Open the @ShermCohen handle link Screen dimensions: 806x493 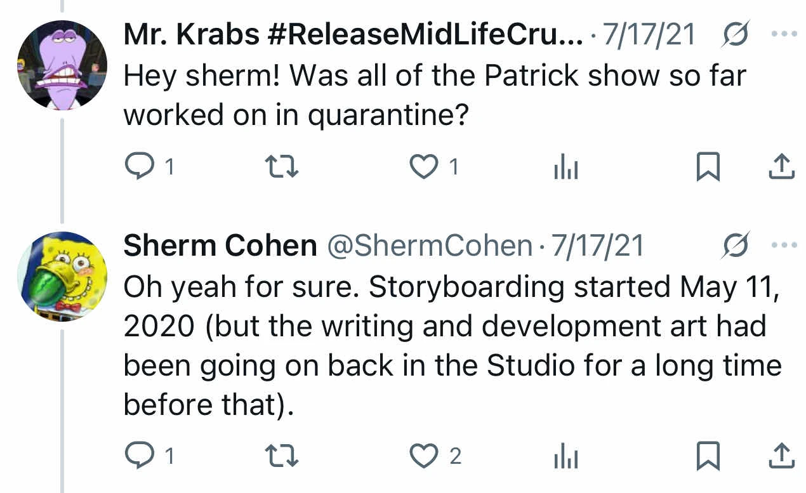coord(429,246)
